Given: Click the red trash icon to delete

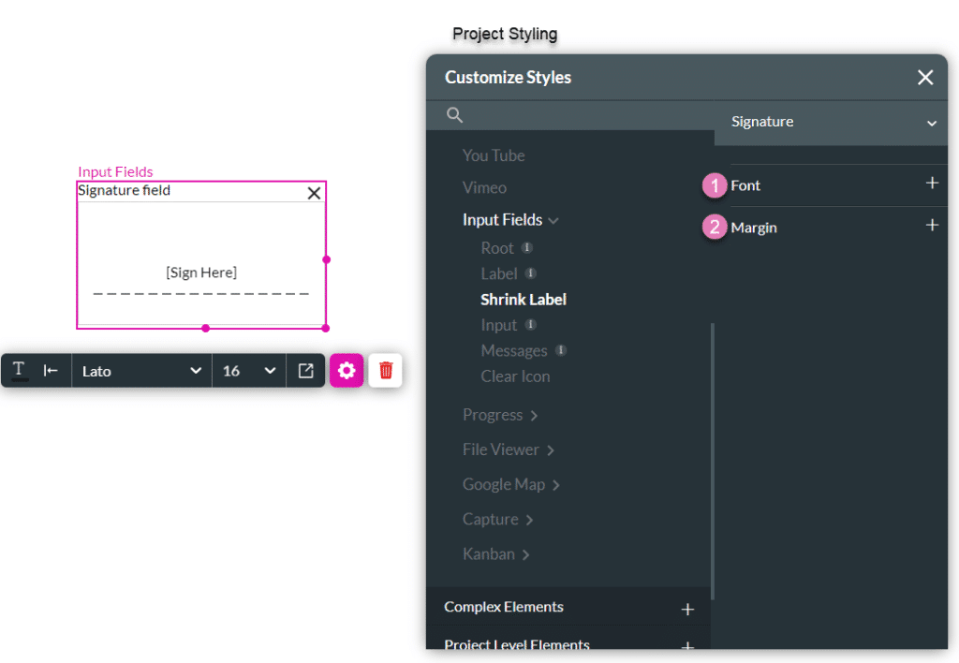Looking at the screenshot, I should pos(385,370).
